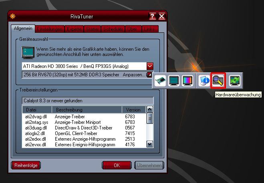
Task: Open the Scheduler tab
Action: (x=113, y=29)
